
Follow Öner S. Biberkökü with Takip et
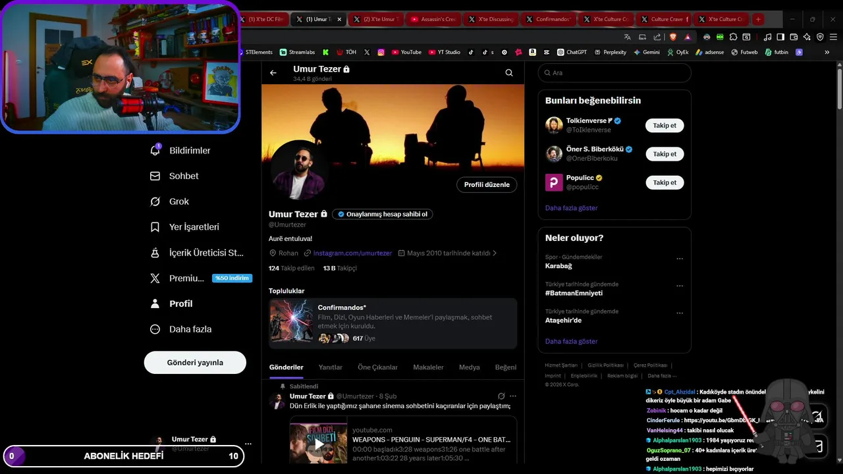[x=665, y=154]
